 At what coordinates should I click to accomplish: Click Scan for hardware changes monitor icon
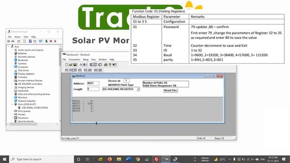point(40,41)
